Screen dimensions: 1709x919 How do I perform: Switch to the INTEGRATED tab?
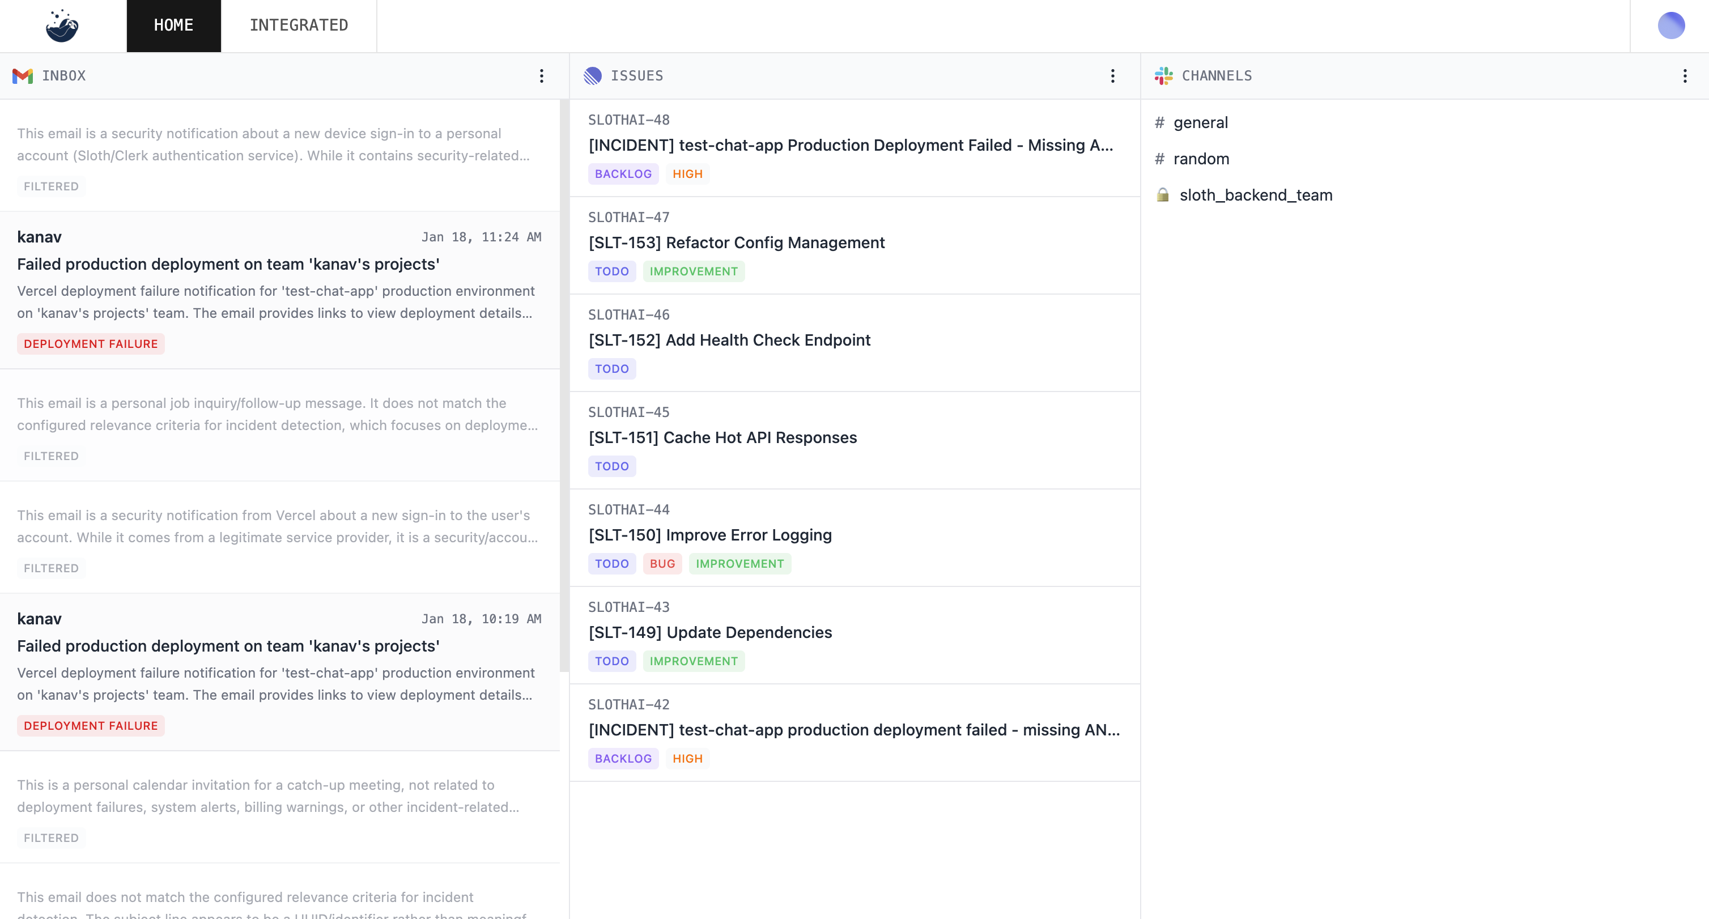coord(299,26)
